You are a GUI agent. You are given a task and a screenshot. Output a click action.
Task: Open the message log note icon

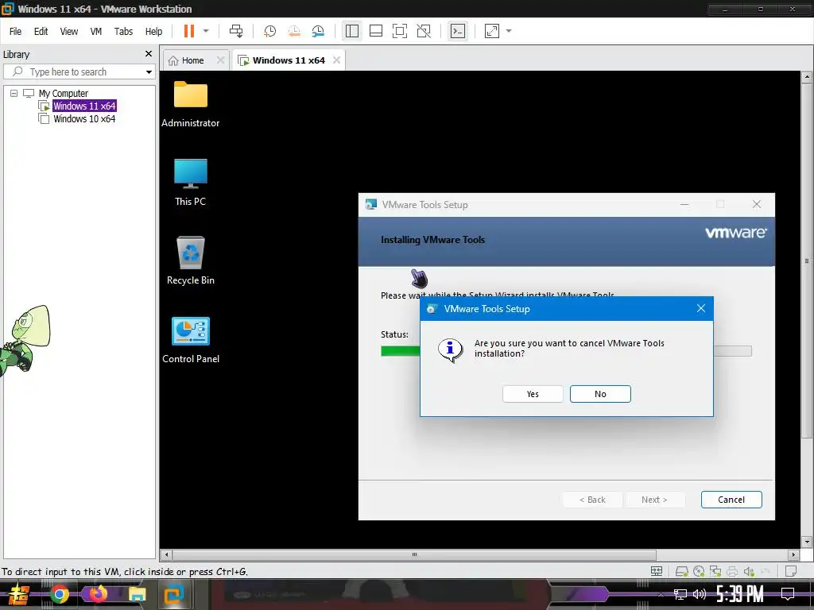(x=791, y=572)
